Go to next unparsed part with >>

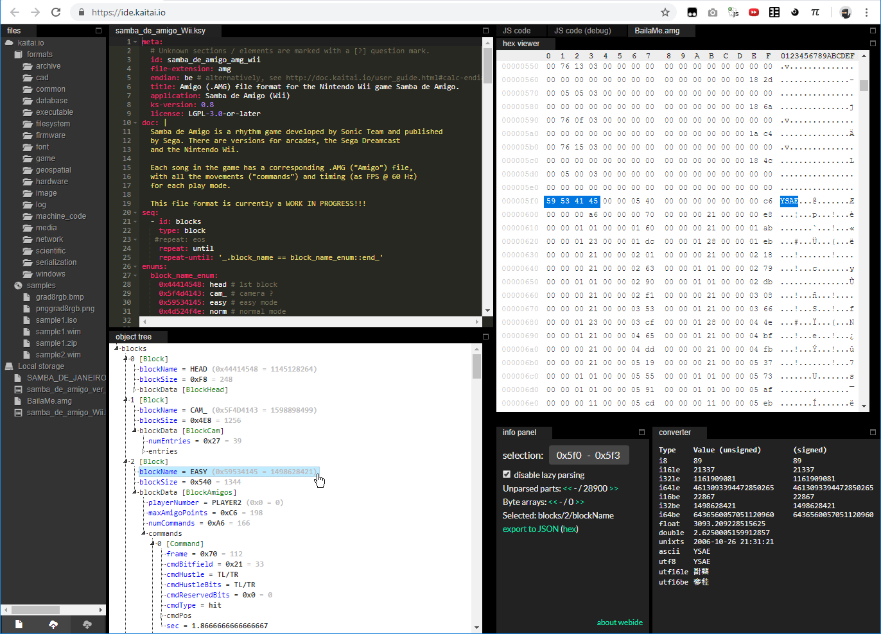(614, 488)
